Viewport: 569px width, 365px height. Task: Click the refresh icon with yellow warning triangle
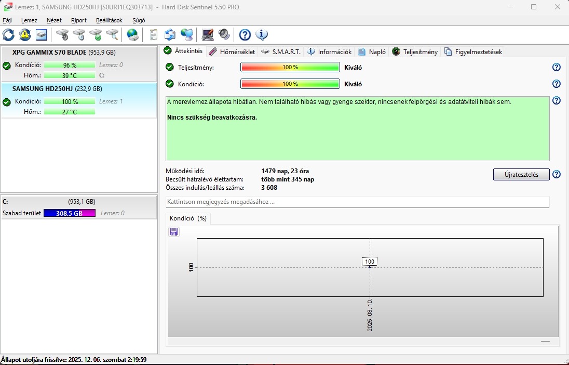(x=25, y=34)
